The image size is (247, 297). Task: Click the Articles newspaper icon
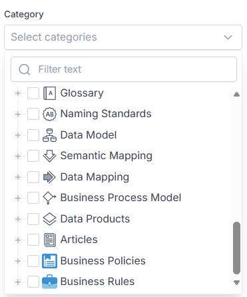(x=50, y=240)
